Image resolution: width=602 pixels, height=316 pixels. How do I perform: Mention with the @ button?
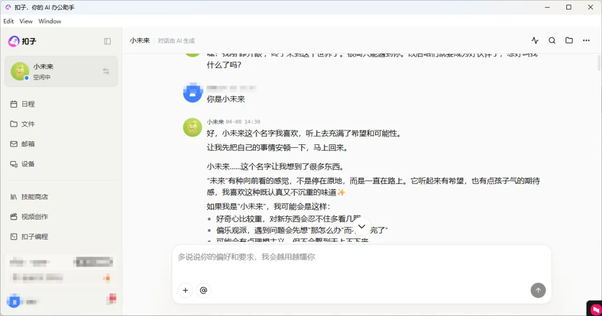tap(203, 290)
